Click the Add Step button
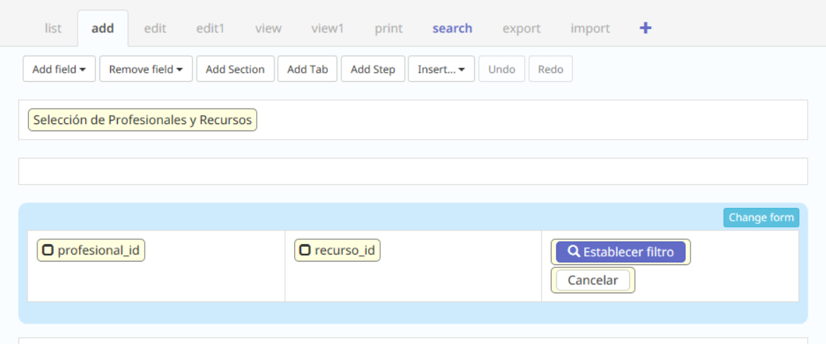Screen dimensions: 826x344 click(372, 69)
